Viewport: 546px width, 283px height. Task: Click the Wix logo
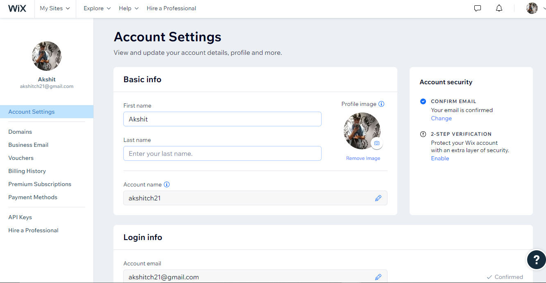17,8
